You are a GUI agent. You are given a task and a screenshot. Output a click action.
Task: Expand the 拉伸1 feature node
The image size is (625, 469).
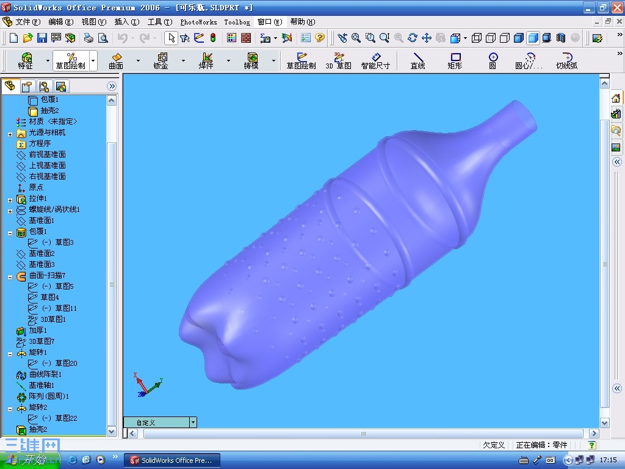pos(10,200)
